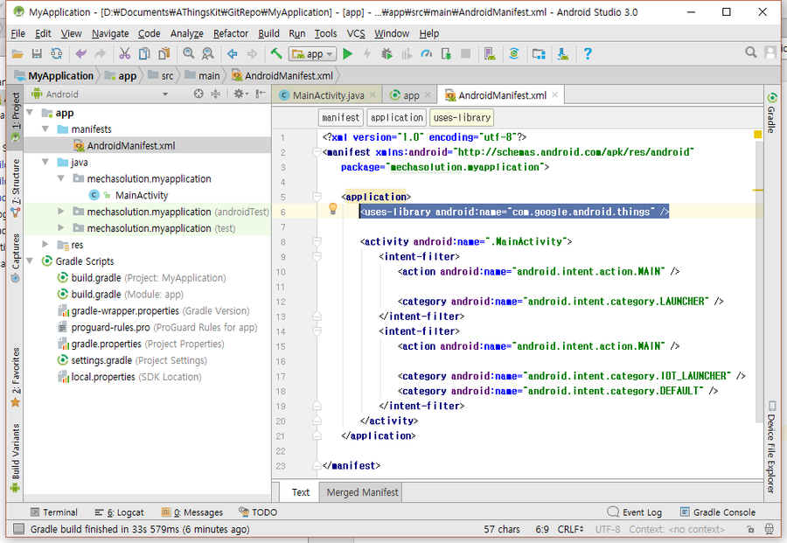Open the Device File Explorer side panel
The height and width of the screenshot is (543, 787).
click(x=771, y=447)
